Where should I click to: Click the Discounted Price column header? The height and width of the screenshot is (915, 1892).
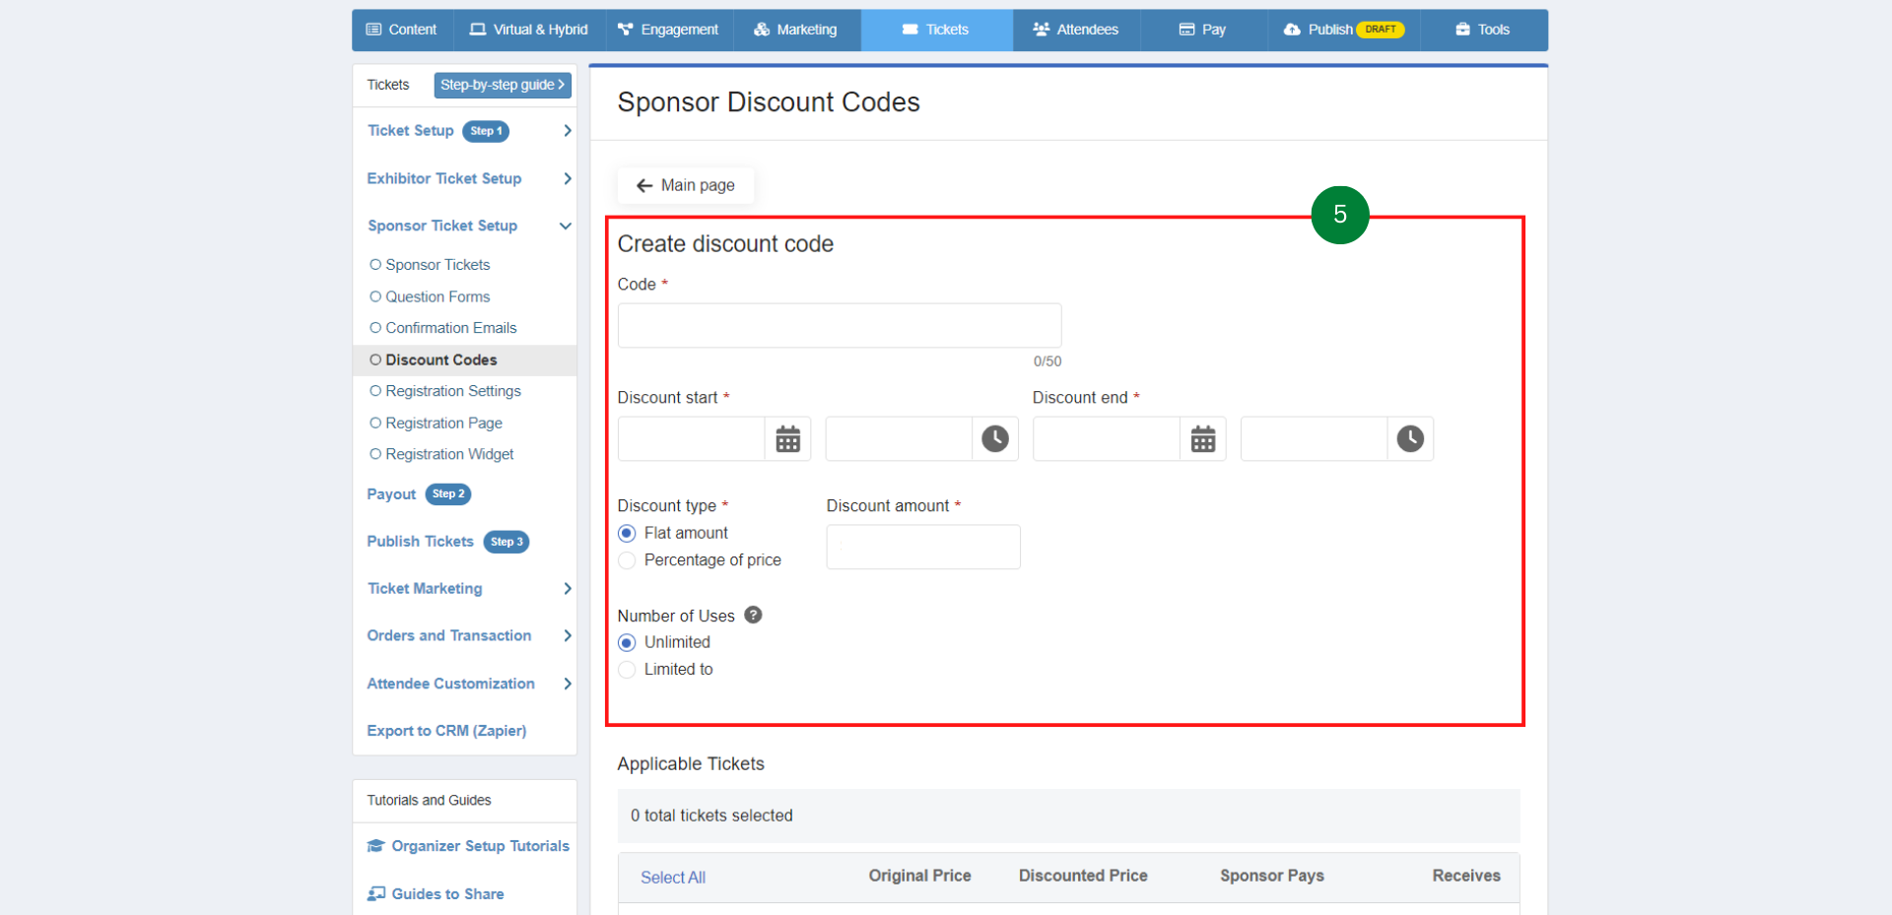[x=1083, y=876]
